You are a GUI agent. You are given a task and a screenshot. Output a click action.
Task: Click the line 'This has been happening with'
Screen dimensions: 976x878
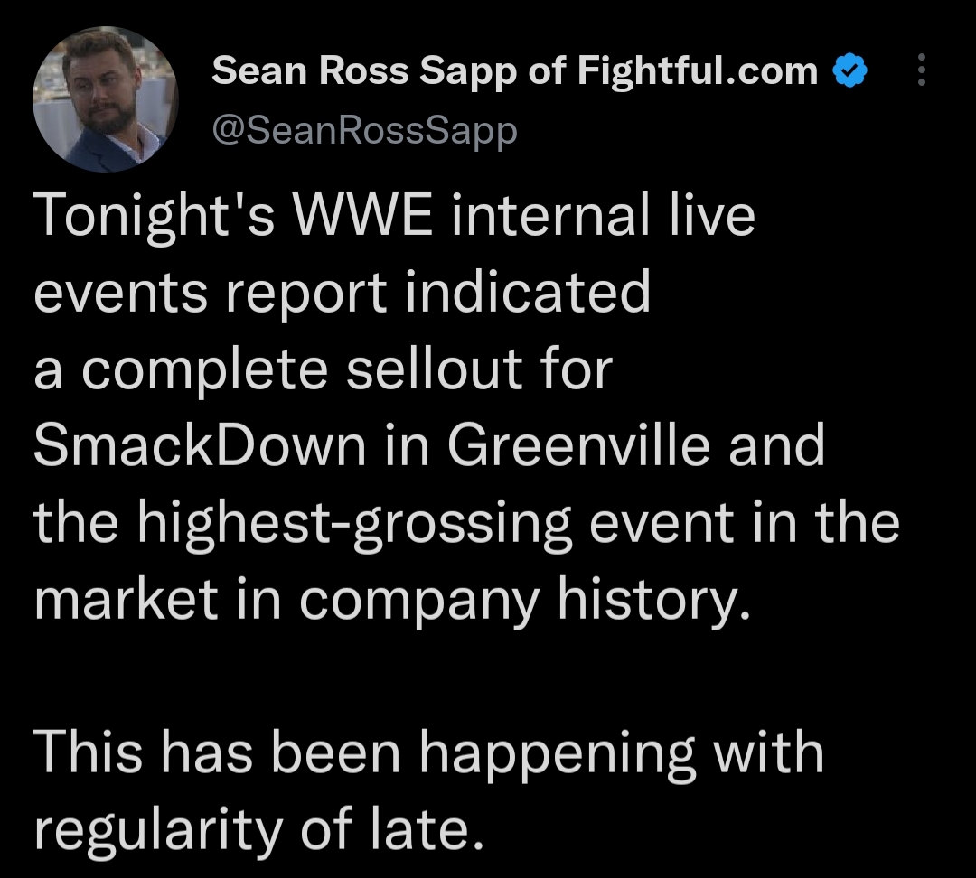[x=429, y=753]
